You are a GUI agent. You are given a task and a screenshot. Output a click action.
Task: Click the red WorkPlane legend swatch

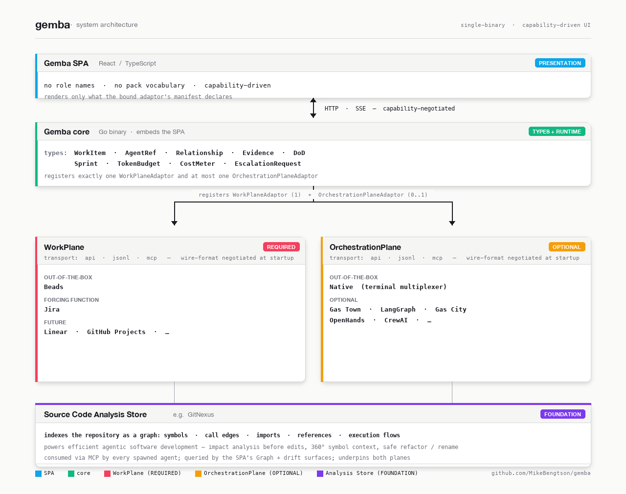pos(107,473)
